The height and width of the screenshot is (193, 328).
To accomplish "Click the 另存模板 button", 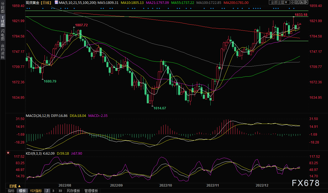I will tap(73, 191).
